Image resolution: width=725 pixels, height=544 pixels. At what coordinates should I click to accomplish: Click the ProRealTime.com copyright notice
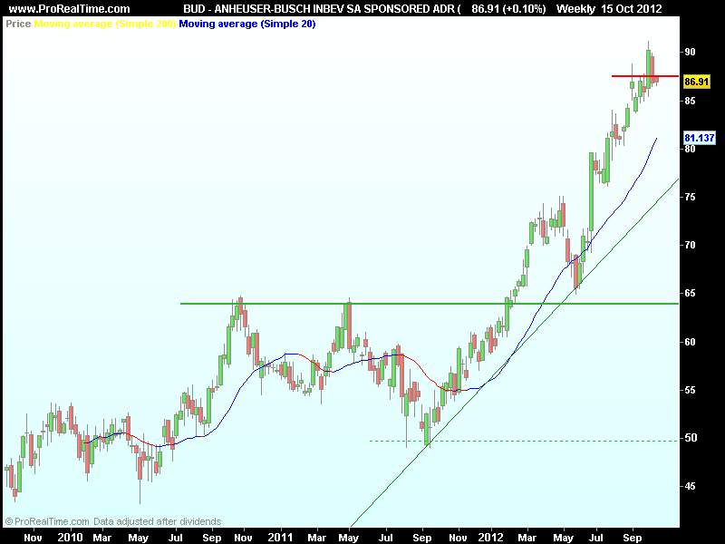point(112,521)
